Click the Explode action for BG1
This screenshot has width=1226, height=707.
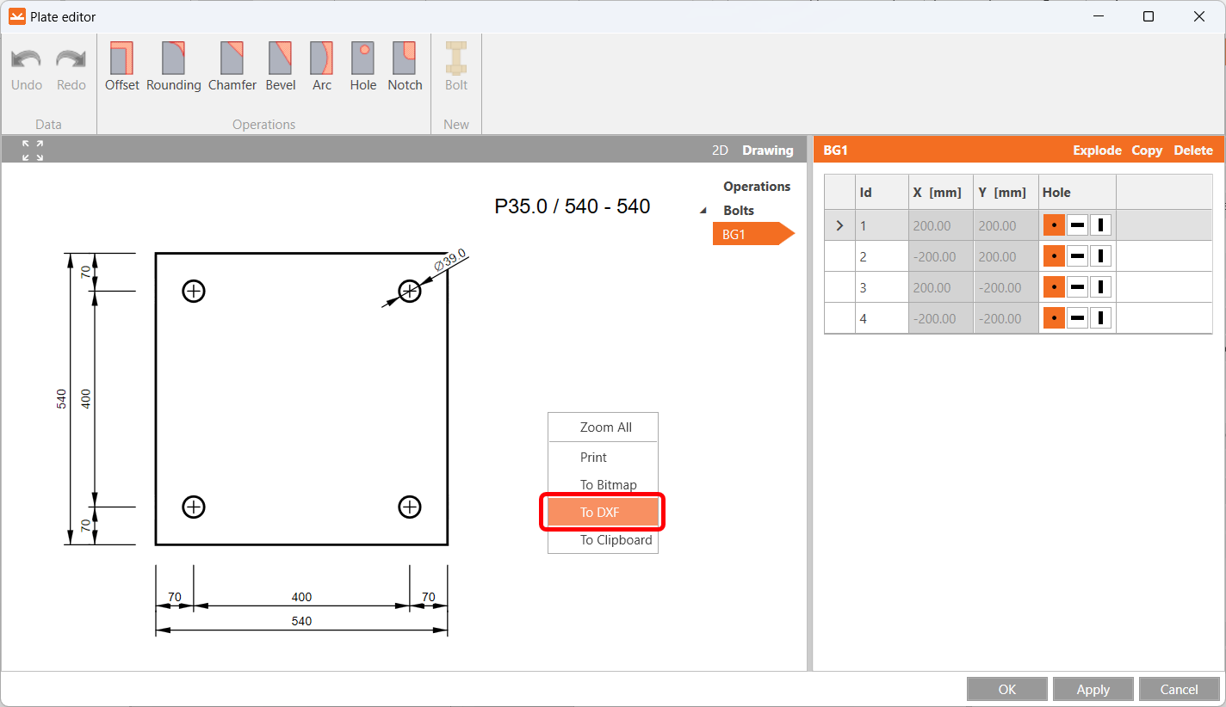[x=1097, y=150]
